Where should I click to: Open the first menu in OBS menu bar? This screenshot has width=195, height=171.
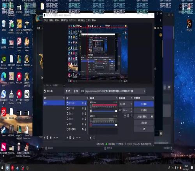coord(46,20)
